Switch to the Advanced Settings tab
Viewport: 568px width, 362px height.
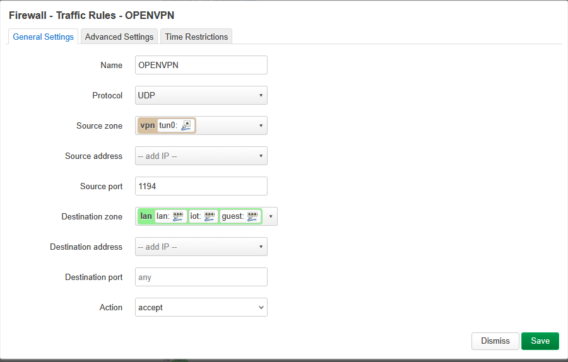(x=119, y=37)
